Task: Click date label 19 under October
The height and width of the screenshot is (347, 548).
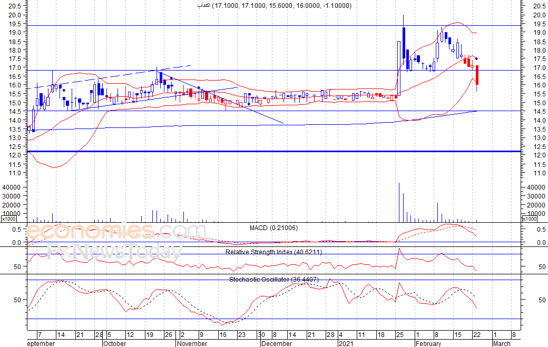Action: [150, 335]
